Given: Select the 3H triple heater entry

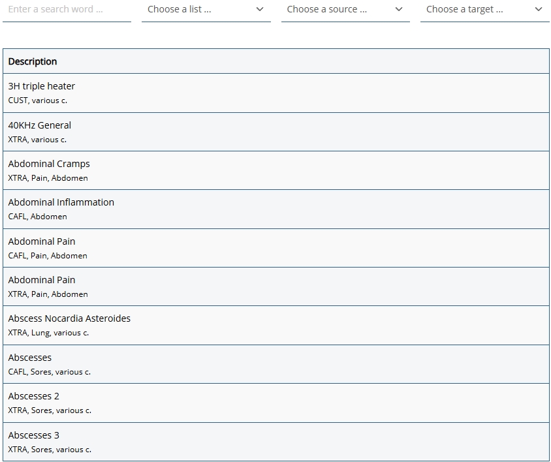Looking at the screenshot, I should click(x=42, y=86).
